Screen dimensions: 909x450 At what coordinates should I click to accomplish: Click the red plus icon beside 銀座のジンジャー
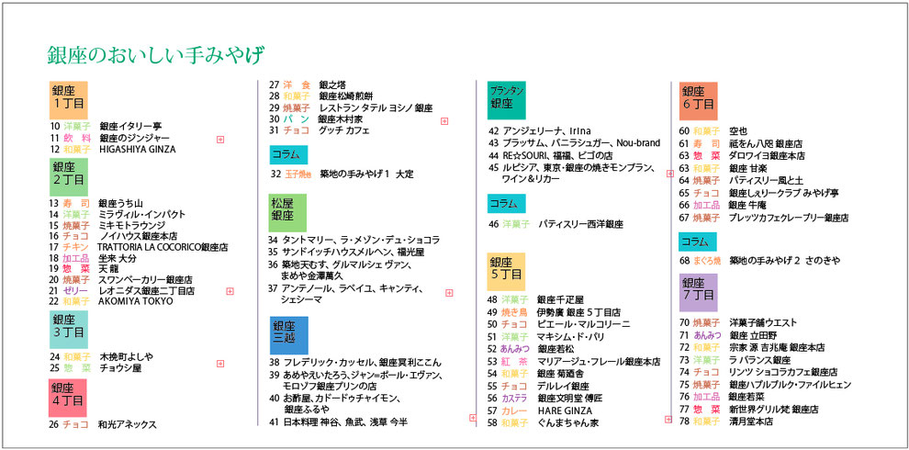pyautogui.click(x=220, y=140)
